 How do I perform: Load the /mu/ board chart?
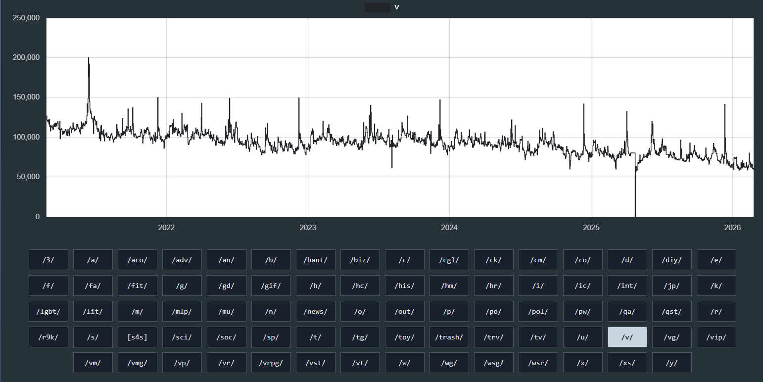[227, 311]
